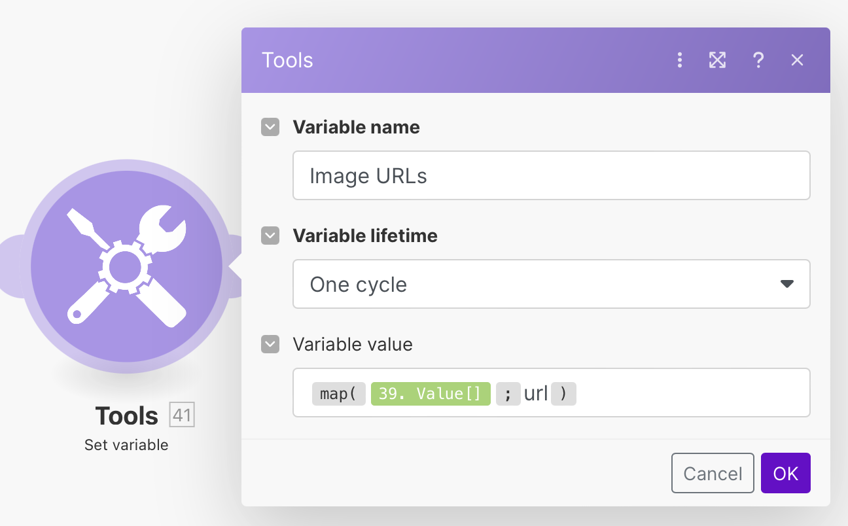Click the dropdown arrow in Variable lifetime
Viewport: 848px width, 526px height.
[786, 284]
